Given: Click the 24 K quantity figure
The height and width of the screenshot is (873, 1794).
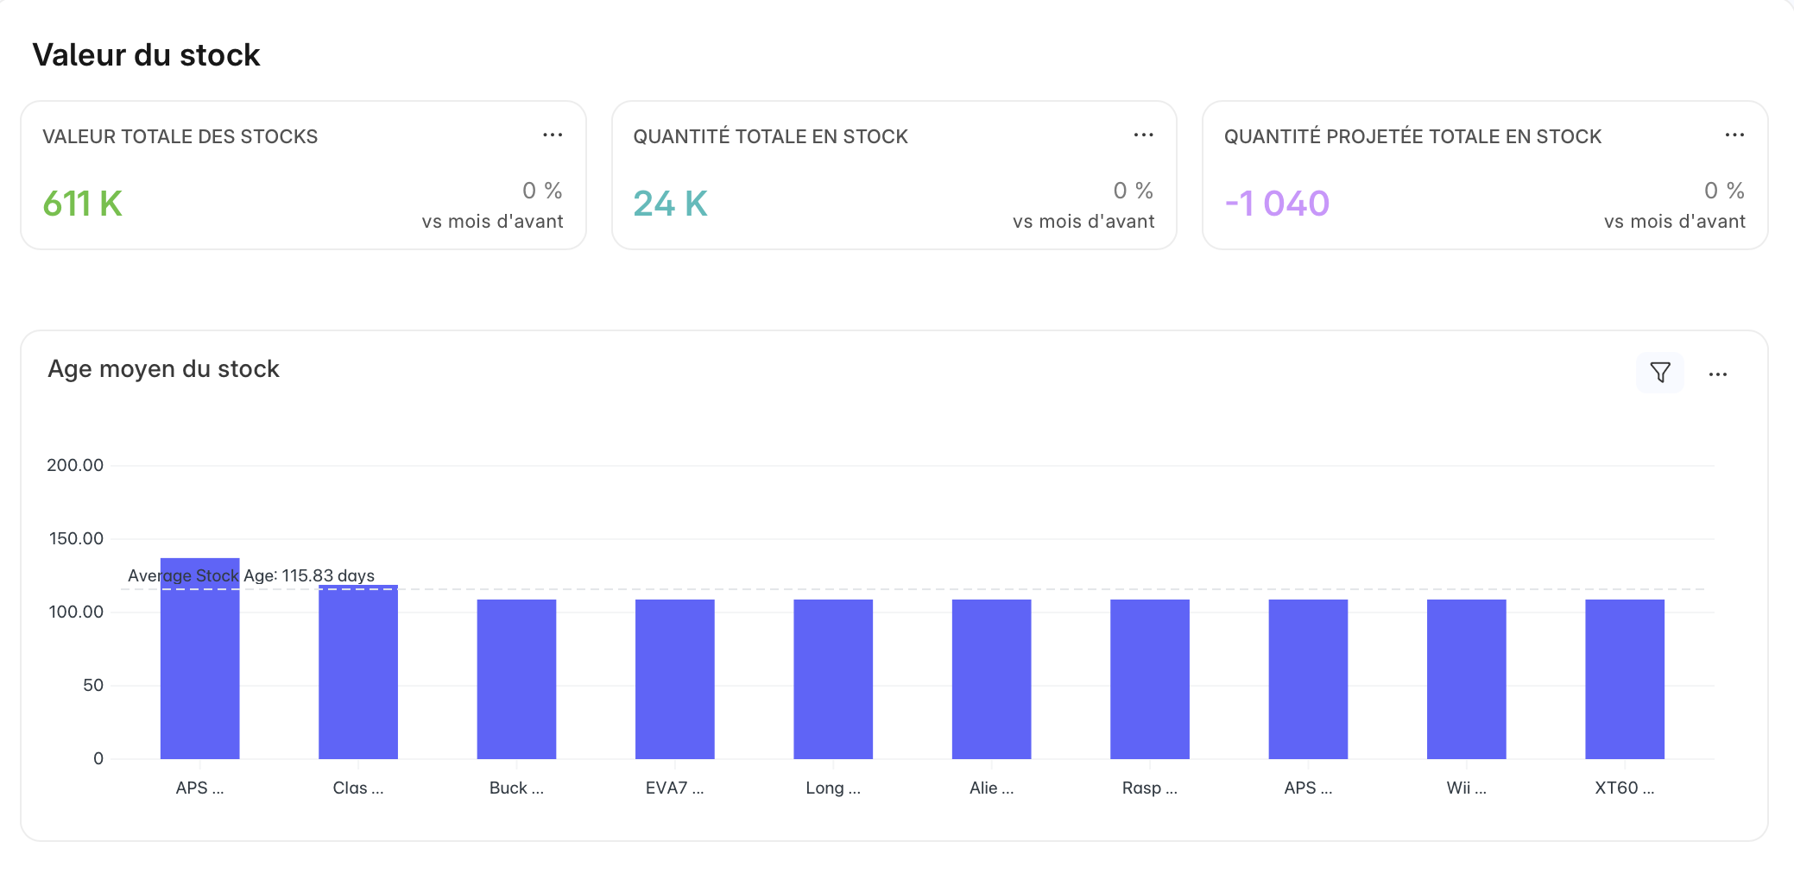Looking at the screenshot, I should [670, 204].
